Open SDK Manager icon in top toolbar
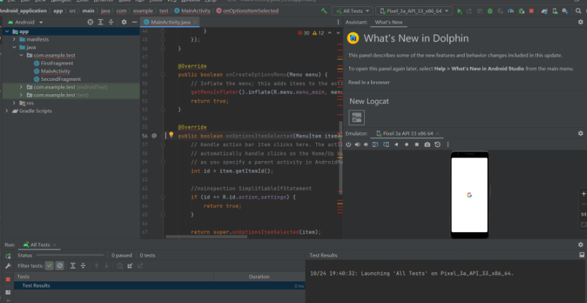Viewport: 587px width, 303px height. tap(565, 11)
